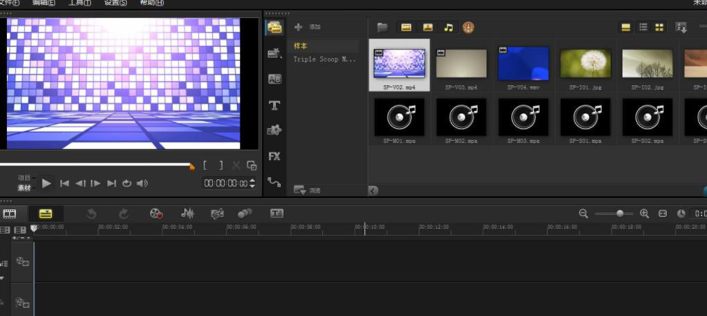Image resolution: width=707 pixels, height=316 pixels.
Task: Select Triple Scoop M.. library folder
Action: 324,60
